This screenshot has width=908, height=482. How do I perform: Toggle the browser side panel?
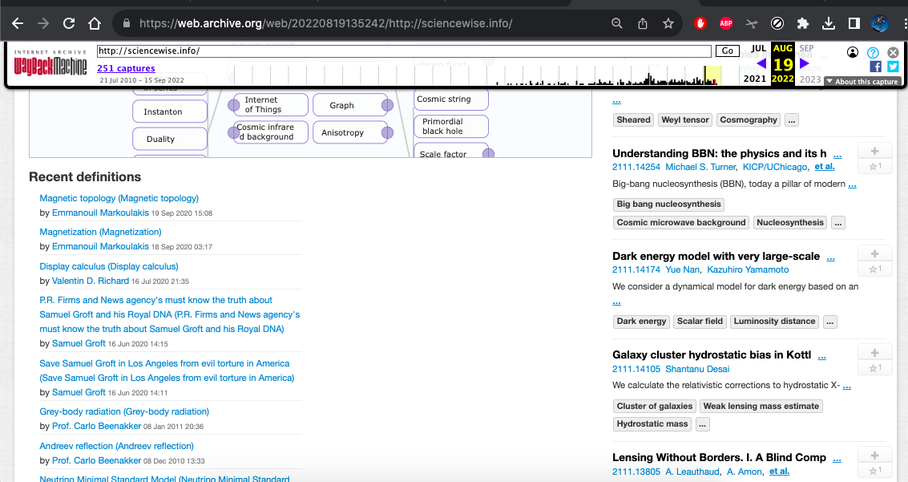pyautogui.click(x=854, y=23)
